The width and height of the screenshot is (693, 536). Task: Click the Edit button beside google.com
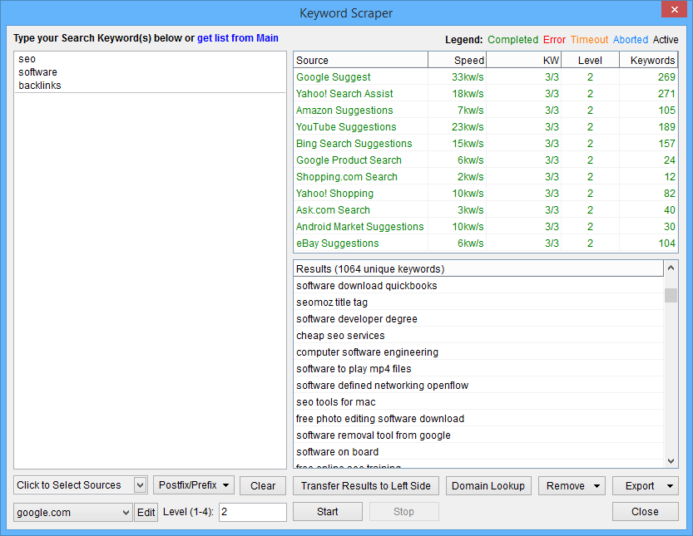146,512
